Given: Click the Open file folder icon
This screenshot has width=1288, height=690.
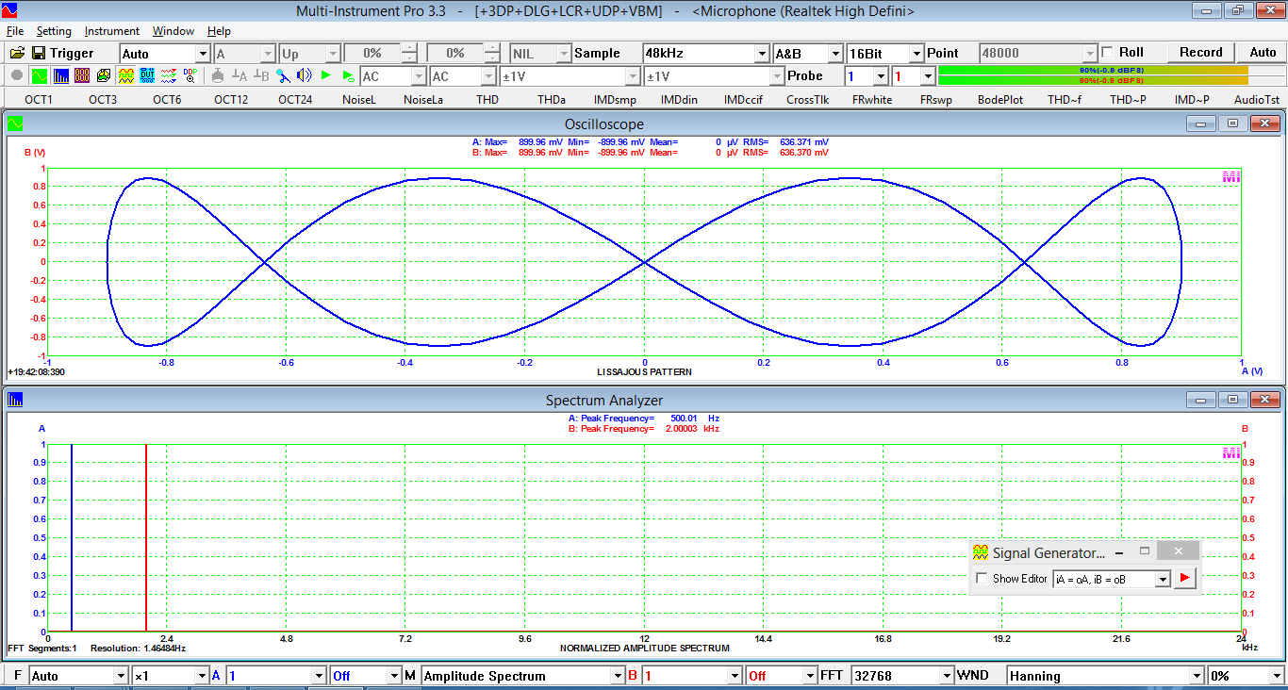Looking at the screenshot, I should click(x=16, y=53).
